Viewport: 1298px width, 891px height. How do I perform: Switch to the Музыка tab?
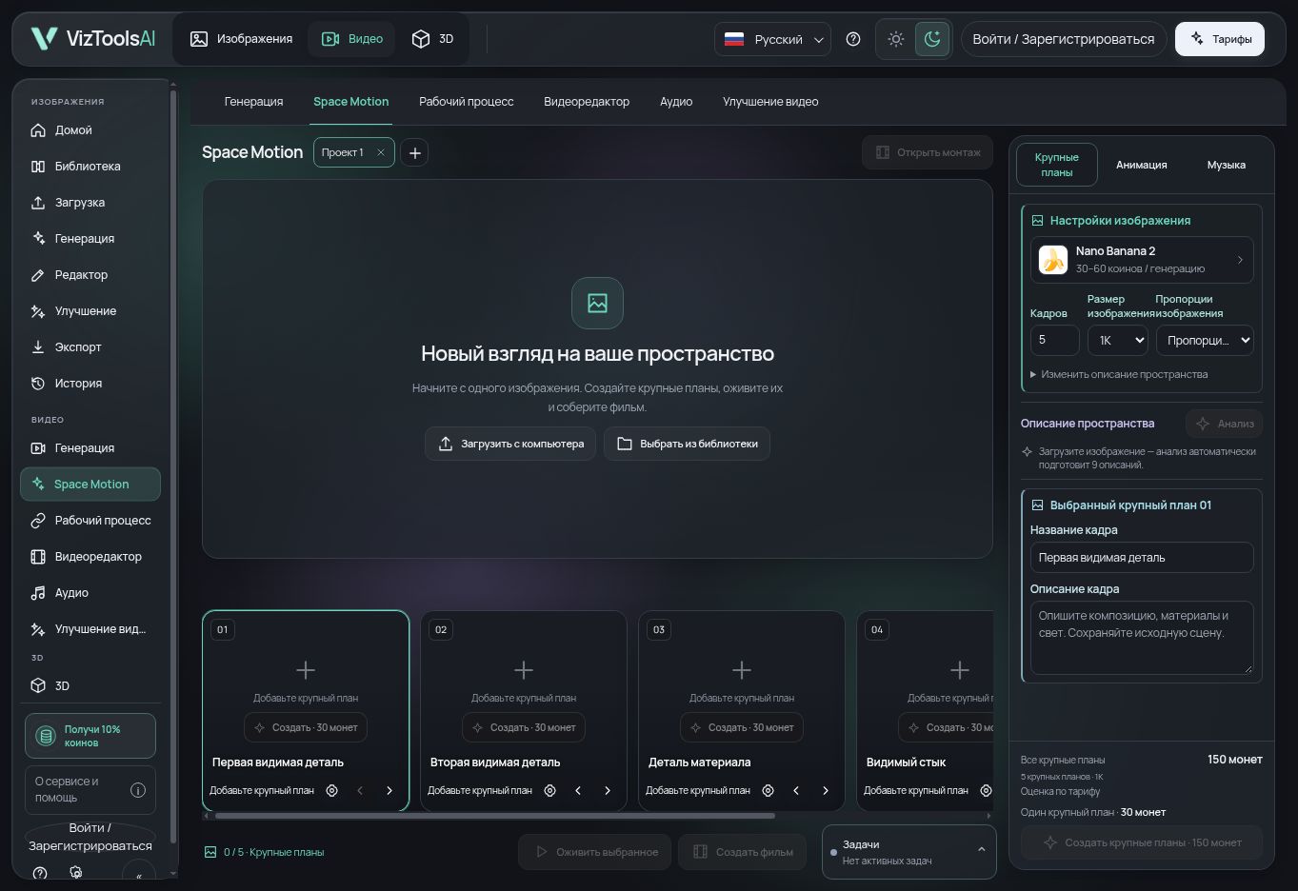click(1227, 165)
